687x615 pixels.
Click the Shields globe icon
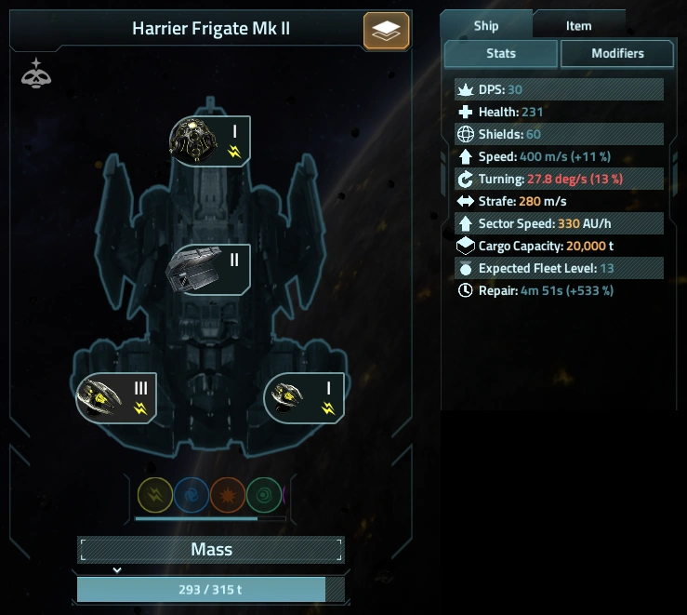point(466,134)
